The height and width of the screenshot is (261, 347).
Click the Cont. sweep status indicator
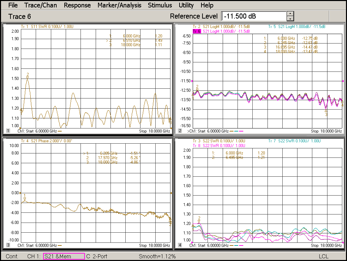pos(12,256)
